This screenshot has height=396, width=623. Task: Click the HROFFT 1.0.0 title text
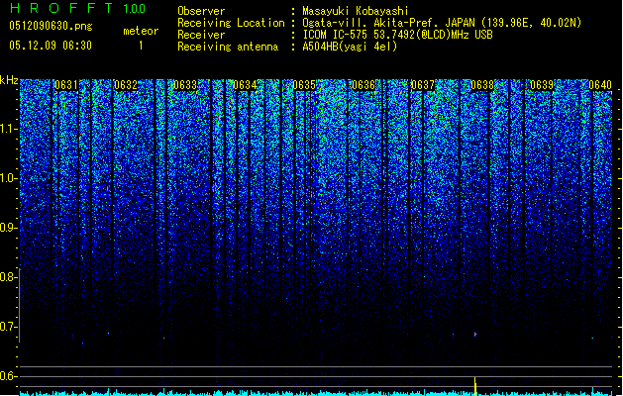point(77,8)
